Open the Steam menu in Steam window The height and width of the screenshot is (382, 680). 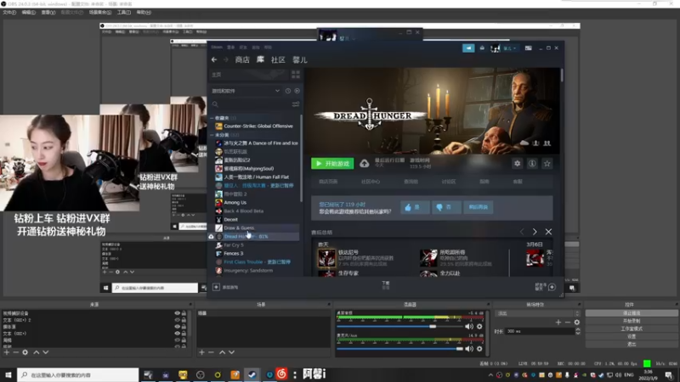click(x=217, y=48)
